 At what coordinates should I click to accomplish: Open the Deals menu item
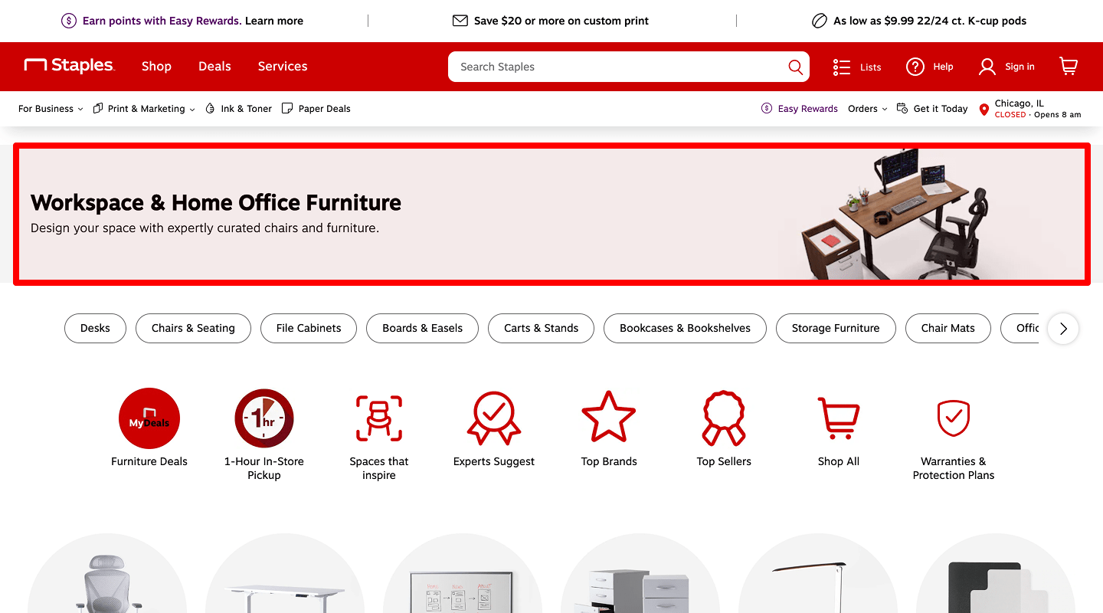click(x=214, y=67)
